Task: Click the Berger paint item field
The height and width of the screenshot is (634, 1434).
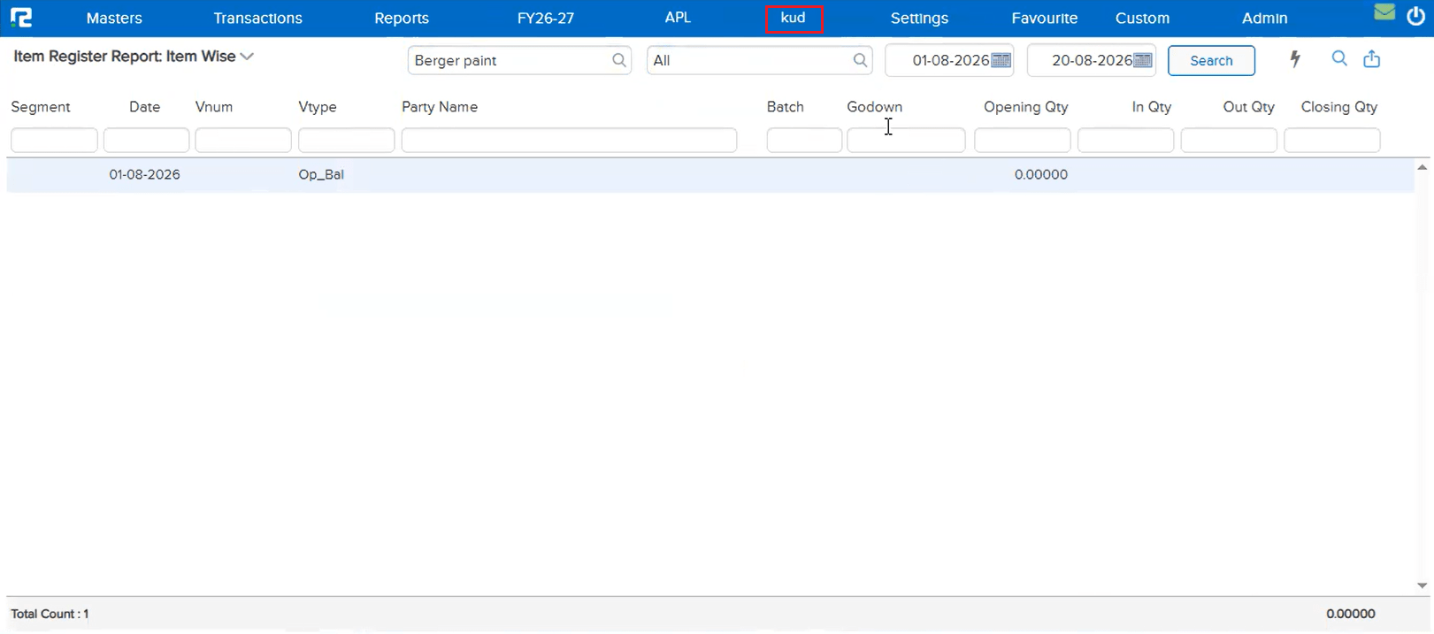Action: coord(519,60)
